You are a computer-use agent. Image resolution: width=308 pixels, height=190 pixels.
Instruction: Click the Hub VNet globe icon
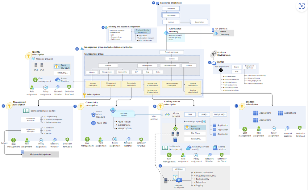[113, 110]
